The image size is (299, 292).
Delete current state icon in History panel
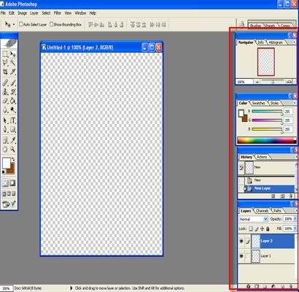coord(290,196)
